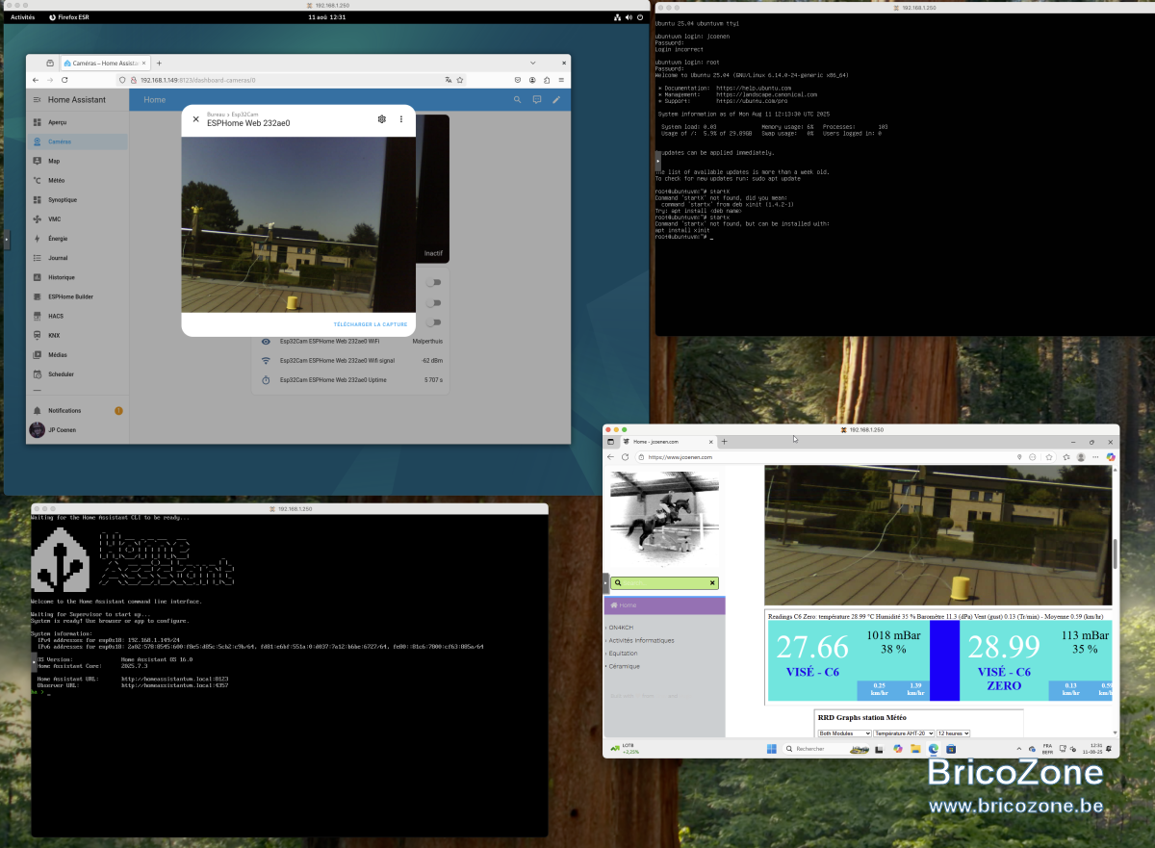This screenshot has height=848, width=1155.
Task: Expand Céramique in jcoenen.com menu
Action: click(x=624, y=666)
